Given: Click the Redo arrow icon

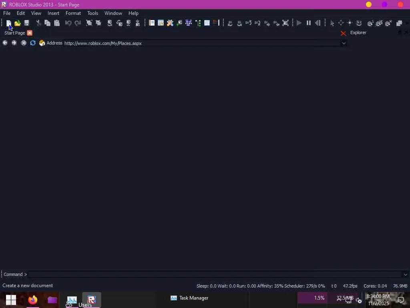Looking at the screenshot, I should [78, 23].
